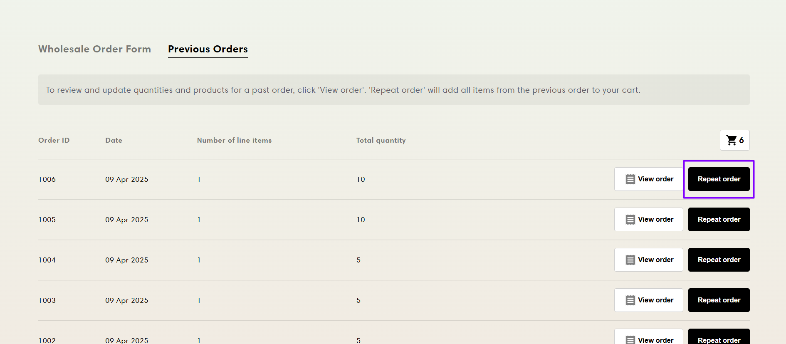786x344 pixels.
Task: Repeat order 1006
Action: click(719, 179)
